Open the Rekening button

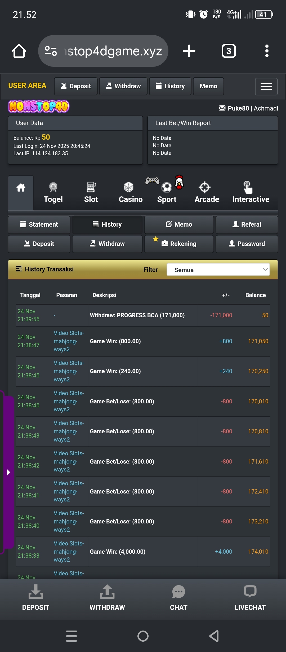pos(179,244)
